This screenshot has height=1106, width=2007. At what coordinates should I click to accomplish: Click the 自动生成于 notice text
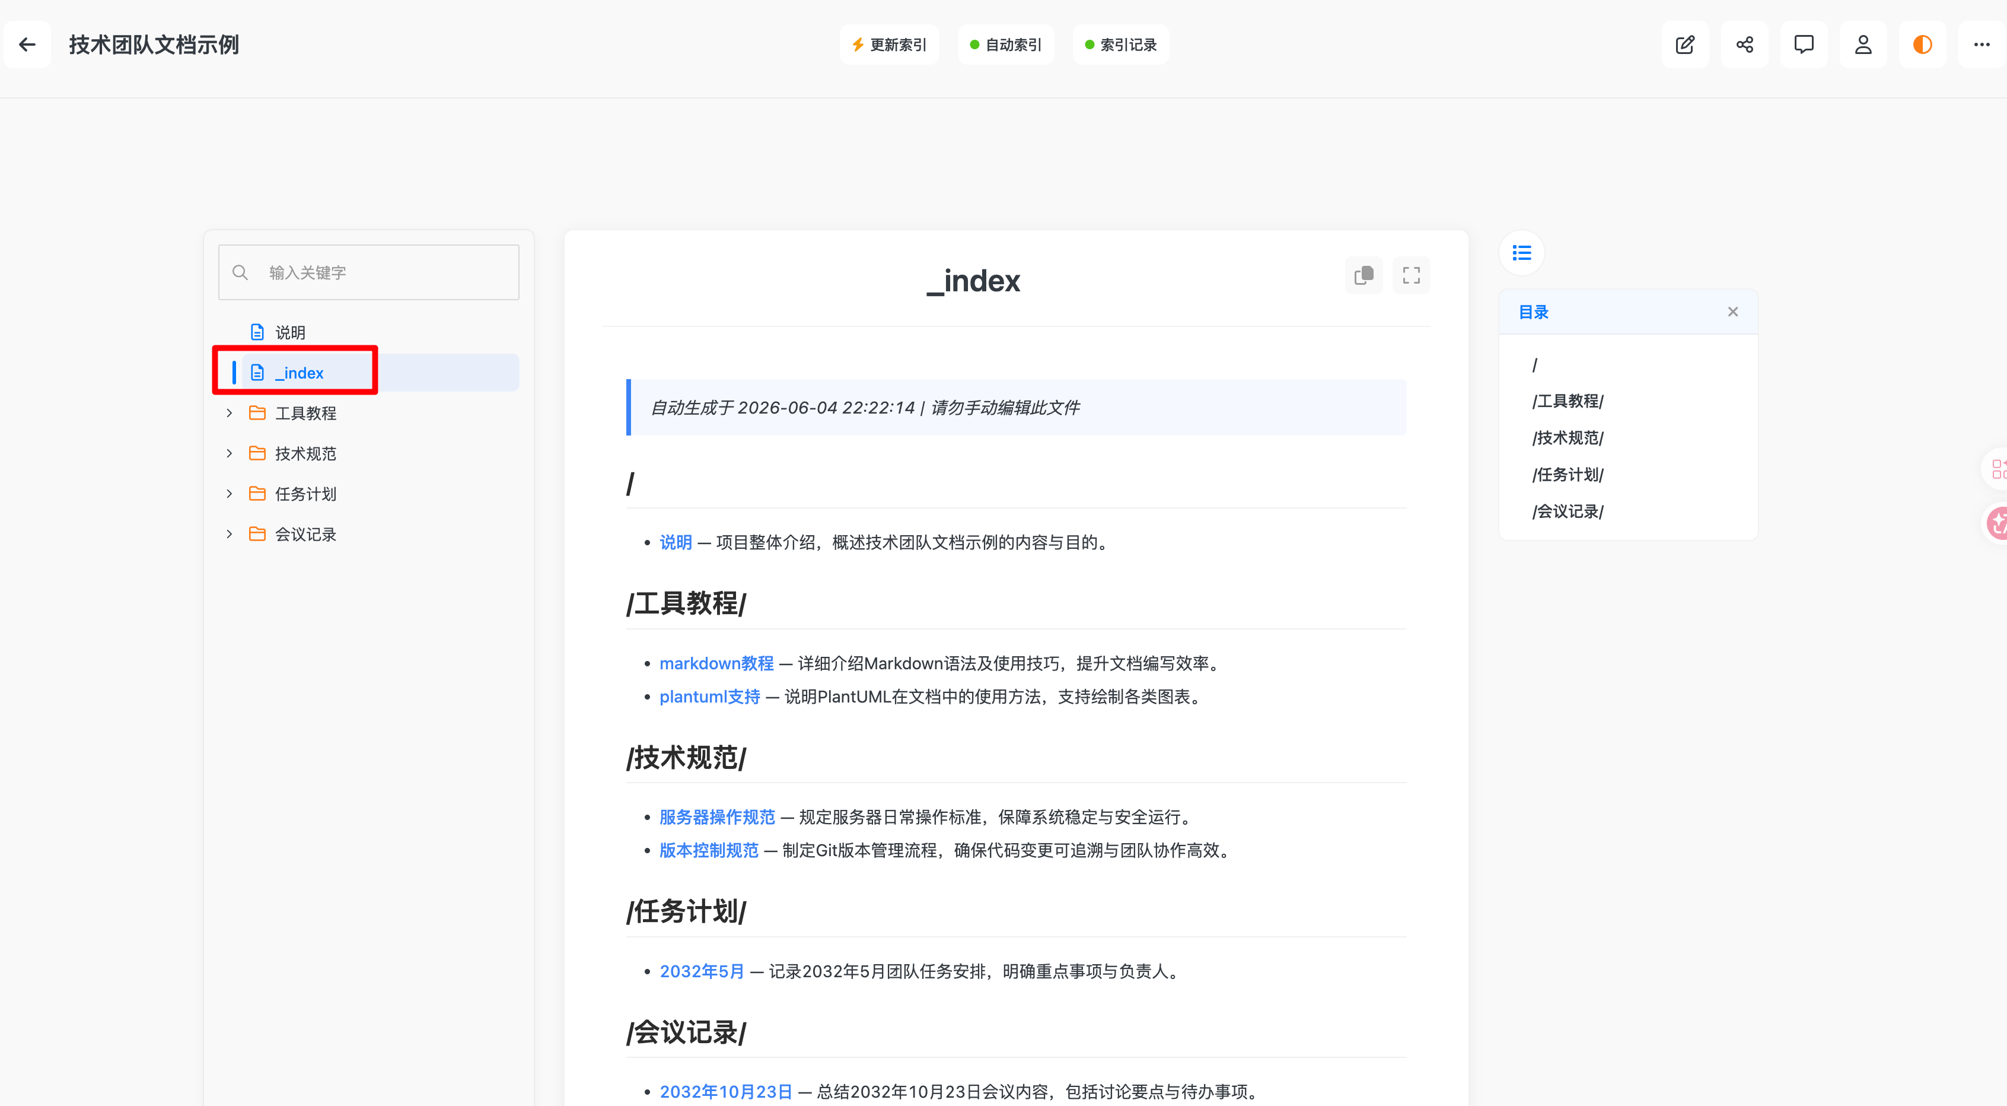click(x=865, y=408)
